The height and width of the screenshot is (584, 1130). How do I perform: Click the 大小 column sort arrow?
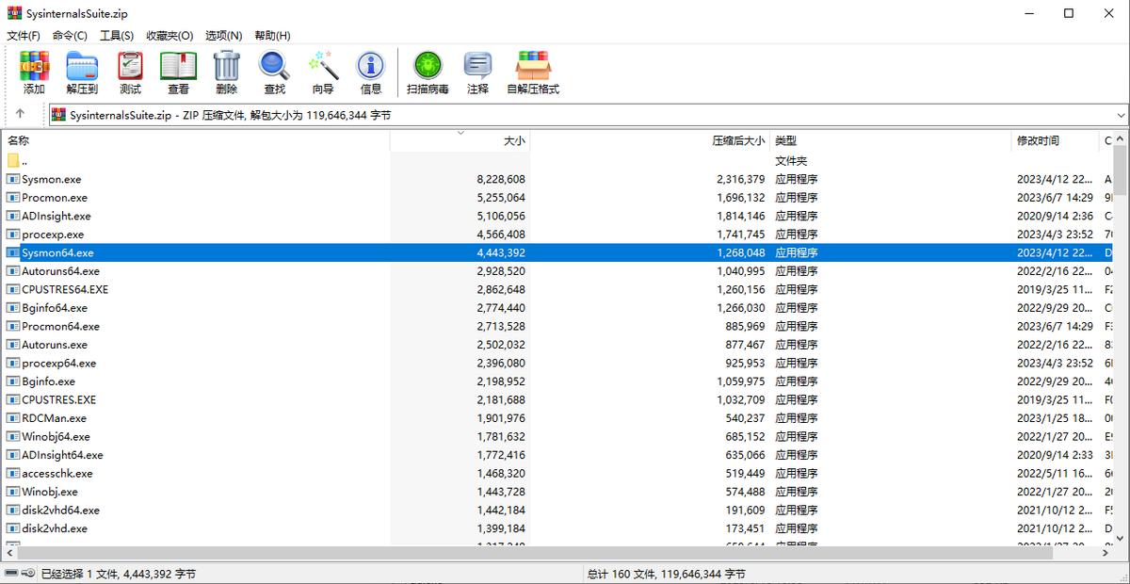[x=459, y=133]
